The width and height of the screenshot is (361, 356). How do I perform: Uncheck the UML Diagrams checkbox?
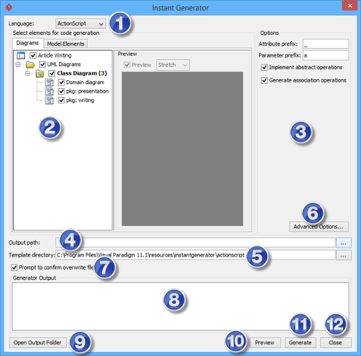click(42, 64)
